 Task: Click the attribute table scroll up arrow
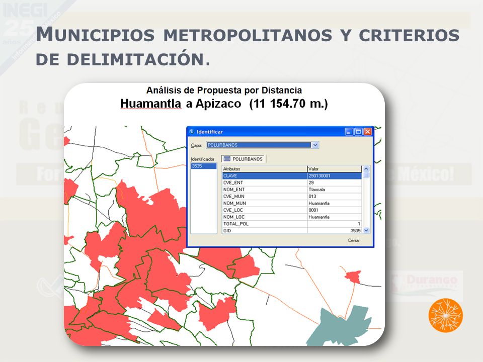pyautogui.click(x=366, y=169)
